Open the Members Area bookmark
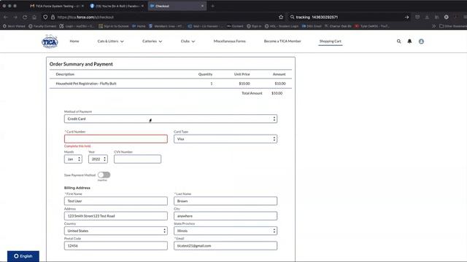Screen dimensions: 467x262 pos(166,26)
